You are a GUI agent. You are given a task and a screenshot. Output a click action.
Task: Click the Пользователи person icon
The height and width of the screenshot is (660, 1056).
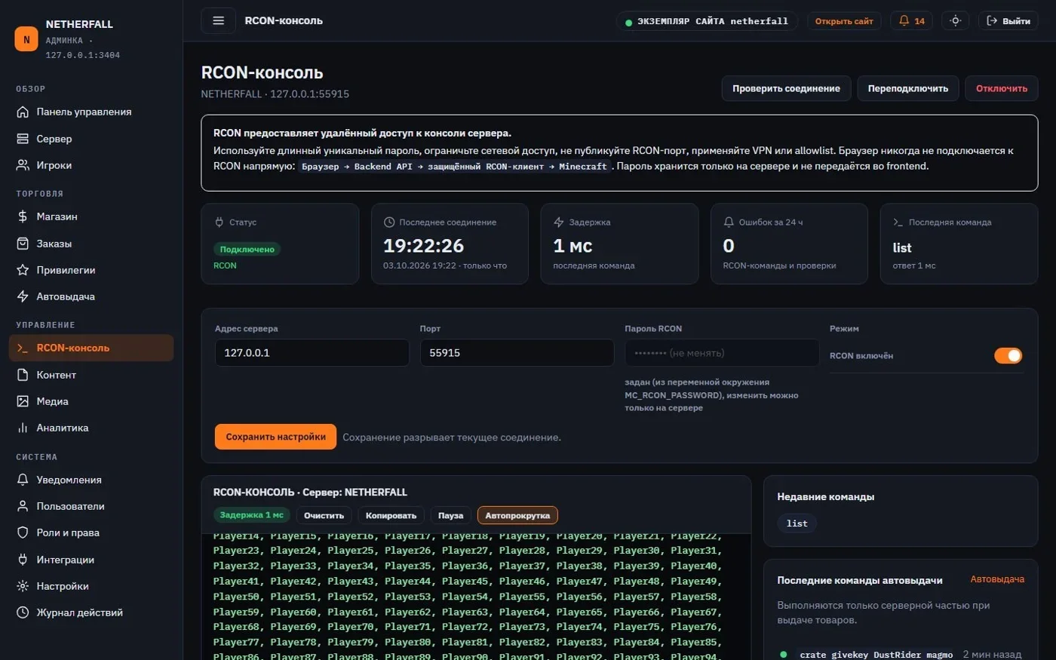pyautogui.click(x=23, y=506)
